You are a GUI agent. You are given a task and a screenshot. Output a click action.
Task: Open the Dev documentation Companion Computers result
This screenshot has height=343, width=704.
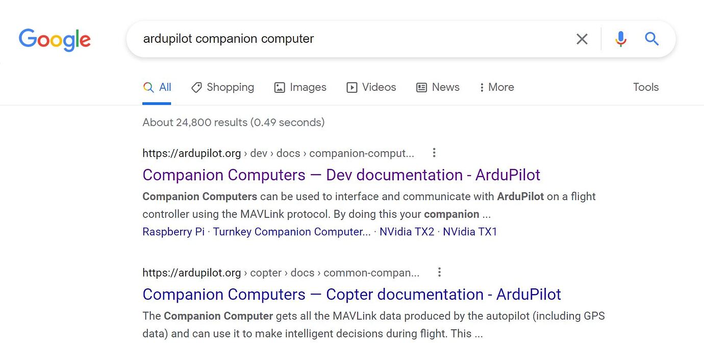341,175
